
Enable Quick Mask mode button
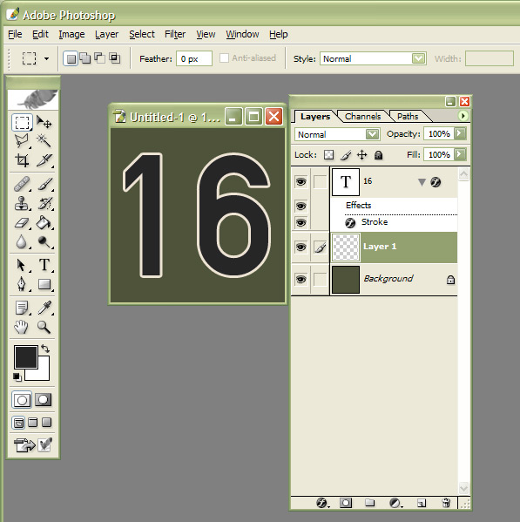tap(44, 399)
